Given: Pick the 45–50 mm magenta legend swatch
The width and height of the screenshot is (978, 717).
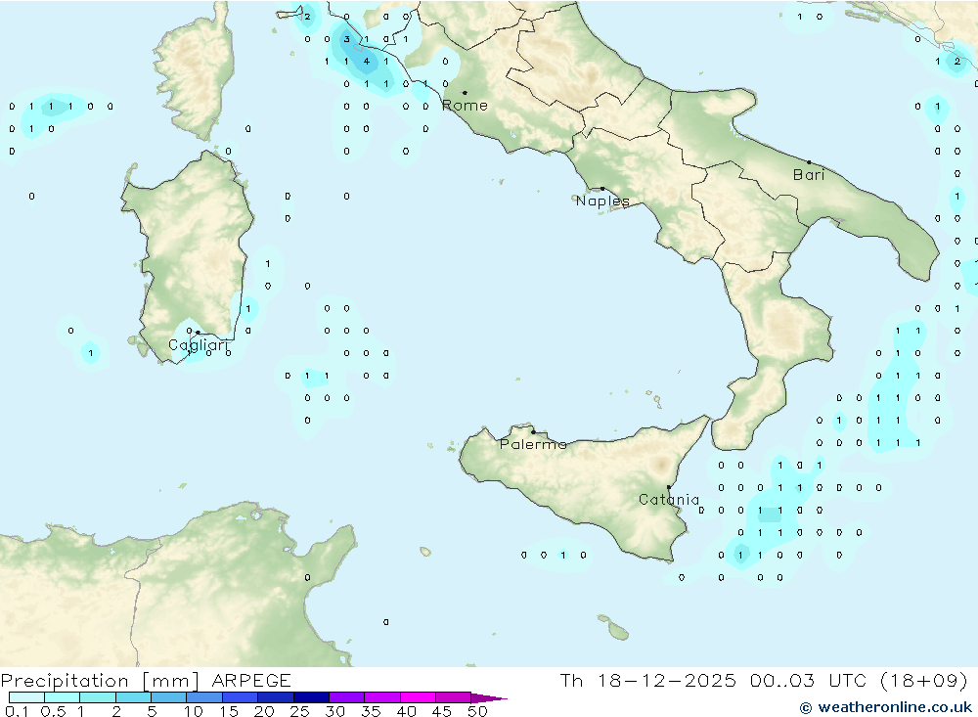Looking at the screenshot, I should (x=453, y=697).
